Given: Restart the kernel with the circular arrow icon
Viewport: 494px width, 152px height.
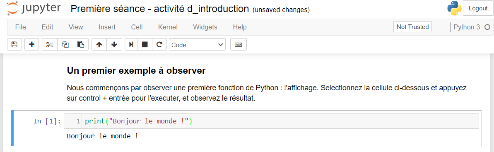Looking at the screenshot, I should point(159,44).
